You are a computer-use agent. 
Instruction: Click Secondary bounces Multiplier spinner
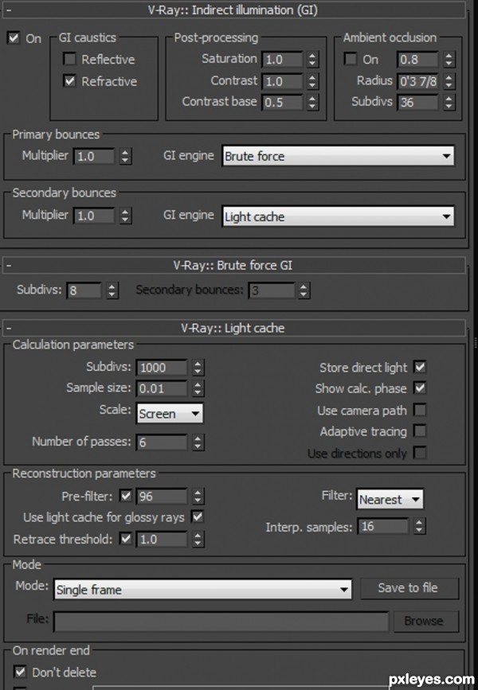pyautogui.click(x=126, y=216)
